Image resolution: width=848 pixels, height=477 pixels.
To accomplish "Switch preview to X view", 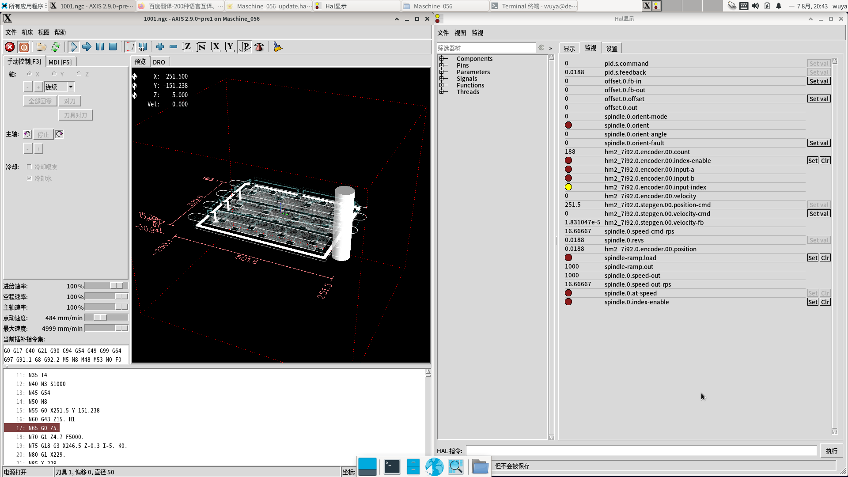I will (x=216, y=47).
